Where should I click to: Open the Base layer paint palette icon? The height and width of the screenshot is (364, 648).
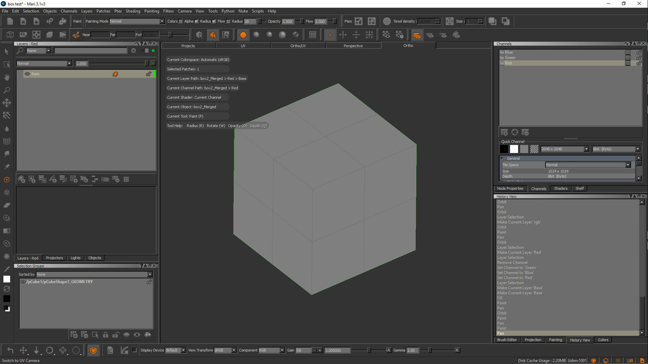pyautogui.click(x=115, y=74)
